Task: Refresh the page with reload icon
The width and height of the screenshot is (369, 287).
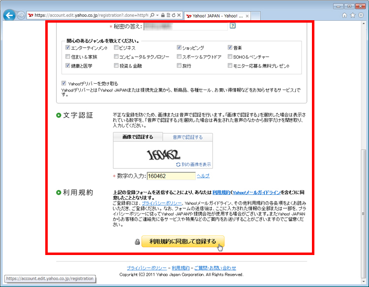Action: 174,15
